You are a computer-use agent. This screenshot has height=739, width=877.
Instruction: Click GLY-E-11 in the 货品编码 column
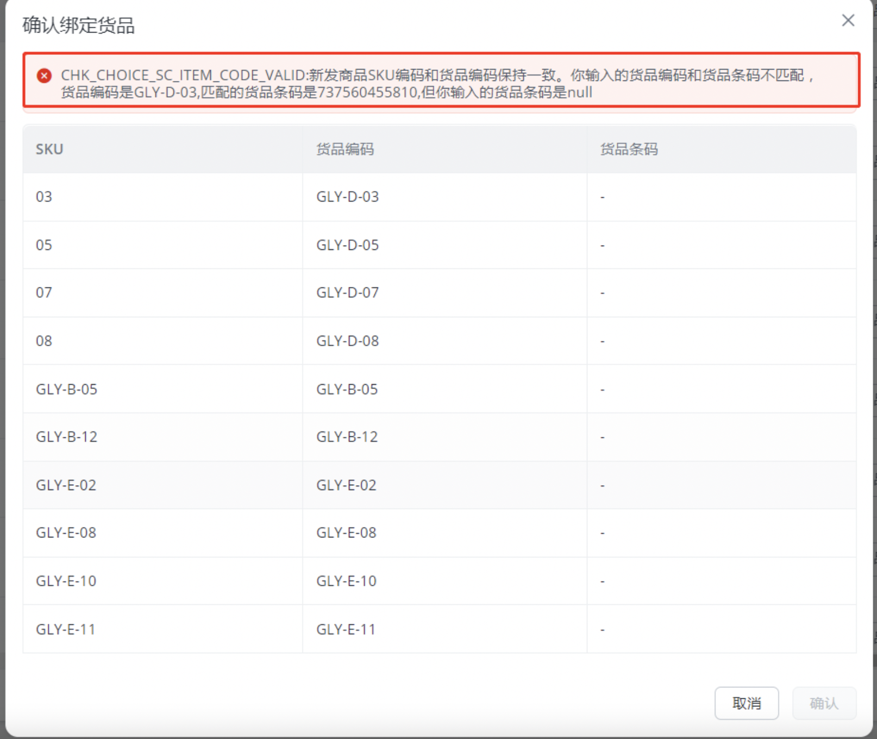pos(346,629)
